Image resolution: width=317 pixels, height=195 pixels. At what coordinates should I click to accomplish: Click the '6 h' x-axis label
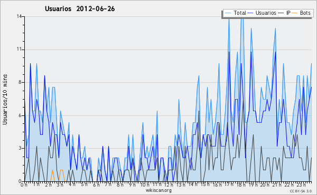click(96, 184)
